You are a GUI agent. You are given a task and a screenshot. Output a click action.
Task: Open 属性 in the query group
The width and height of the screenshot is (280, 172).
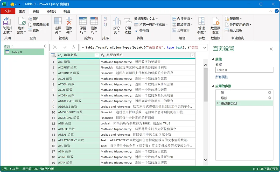pos(33,19)
